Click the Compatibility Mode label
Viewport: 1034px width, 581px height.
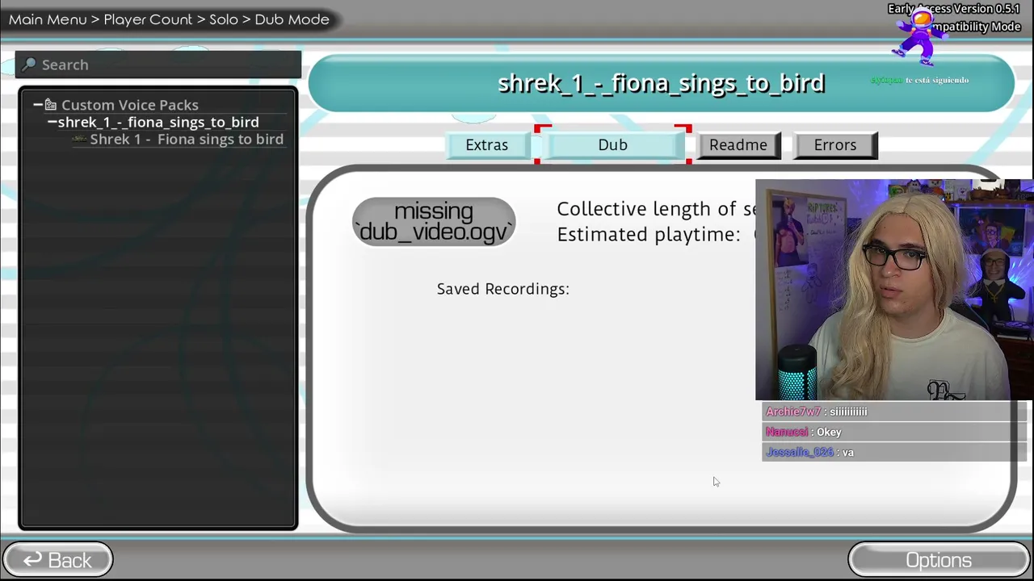(976, 27)
